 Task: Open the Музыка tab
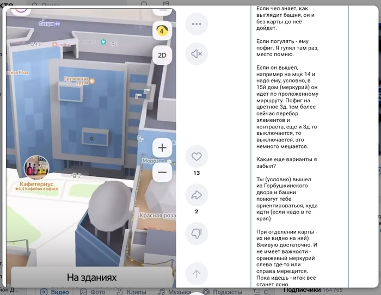click(x=175, y=292)
